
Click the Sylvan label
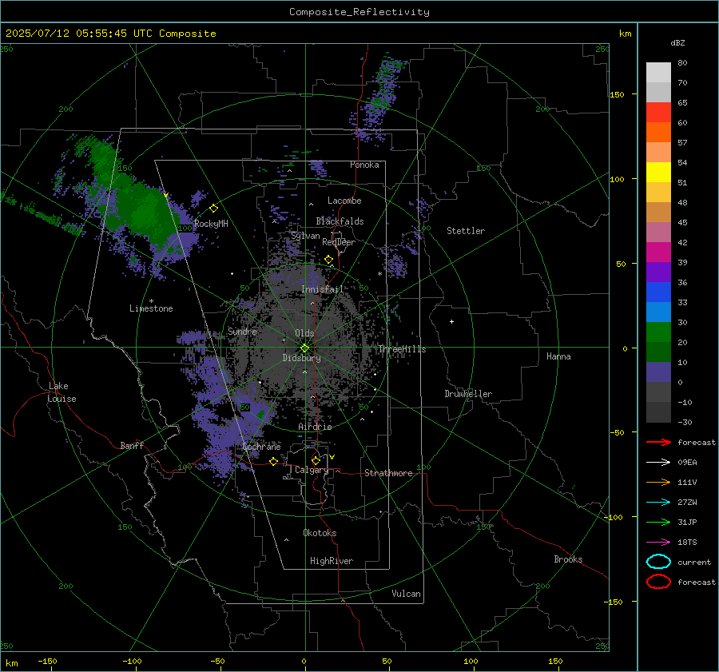[x=305, y=236]
